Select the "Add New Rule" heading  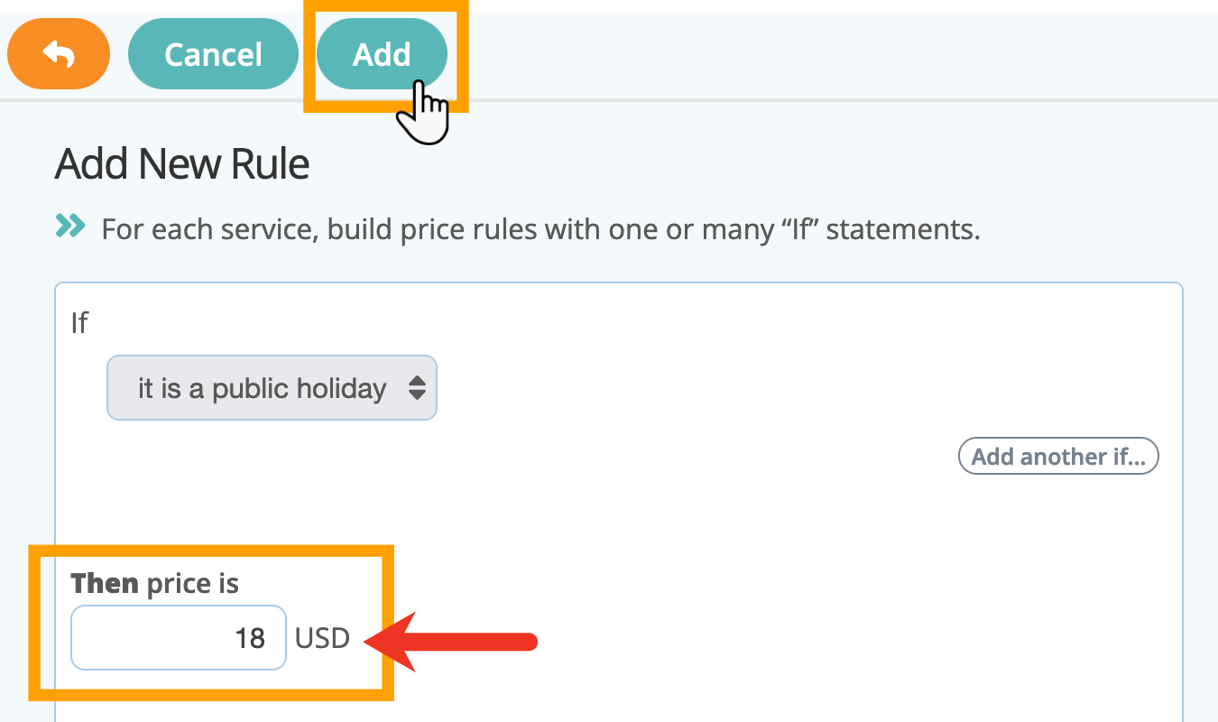coord(182,164)
